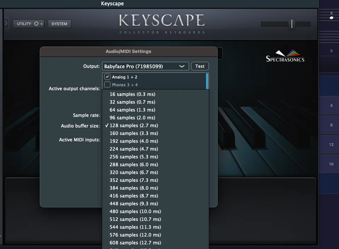The width and height of the screenshot is (339, 249).
Task: Click the output channels list scrollbar
Action: point(207,81)
